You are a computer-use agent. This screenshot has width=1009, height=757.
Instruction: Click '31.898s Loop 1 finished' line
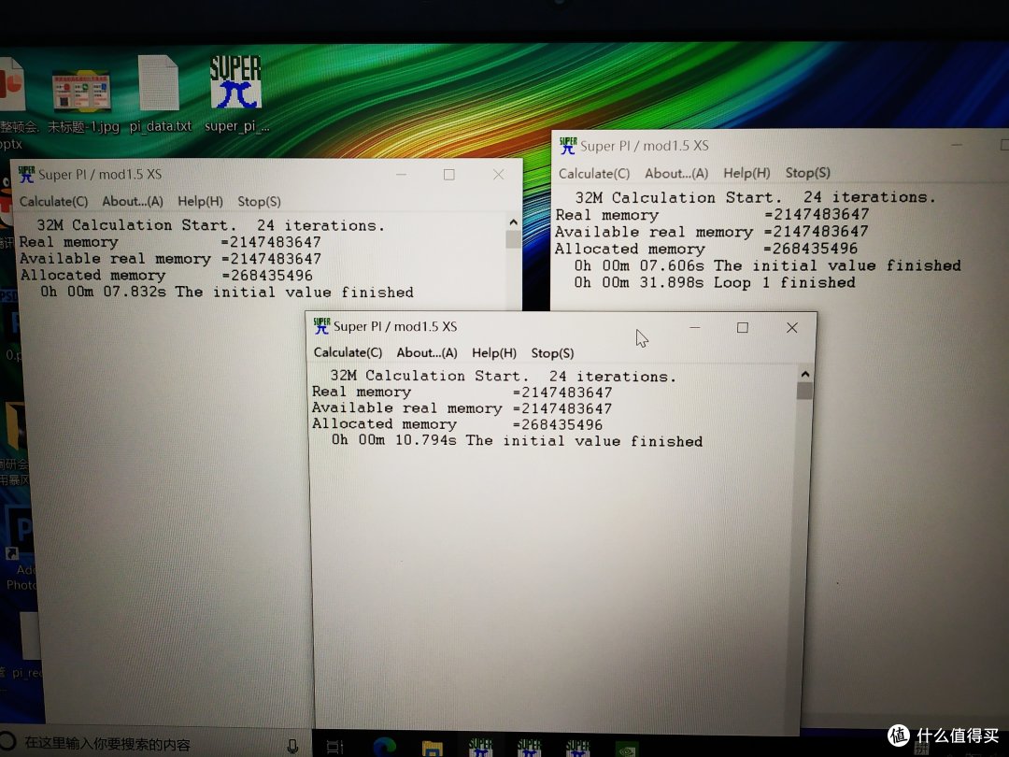pos(715,282)
